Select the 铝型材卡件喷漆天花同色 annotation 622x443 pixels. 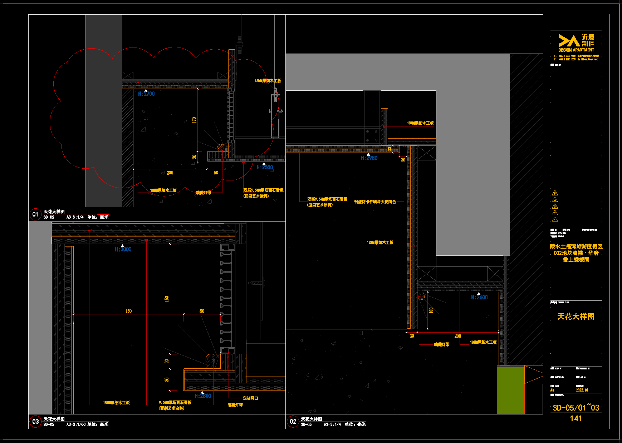click(x=375, y=202)
